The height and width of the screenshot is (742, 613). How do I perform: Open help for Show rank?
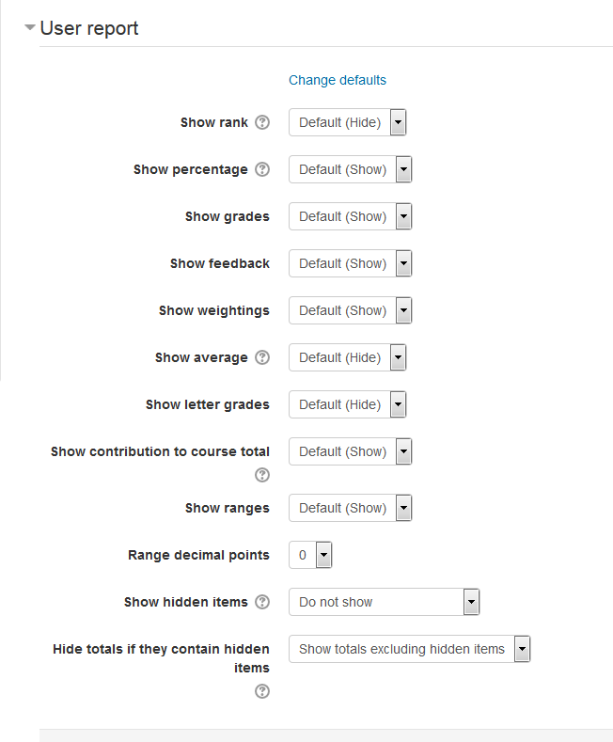tap(262, 122)
